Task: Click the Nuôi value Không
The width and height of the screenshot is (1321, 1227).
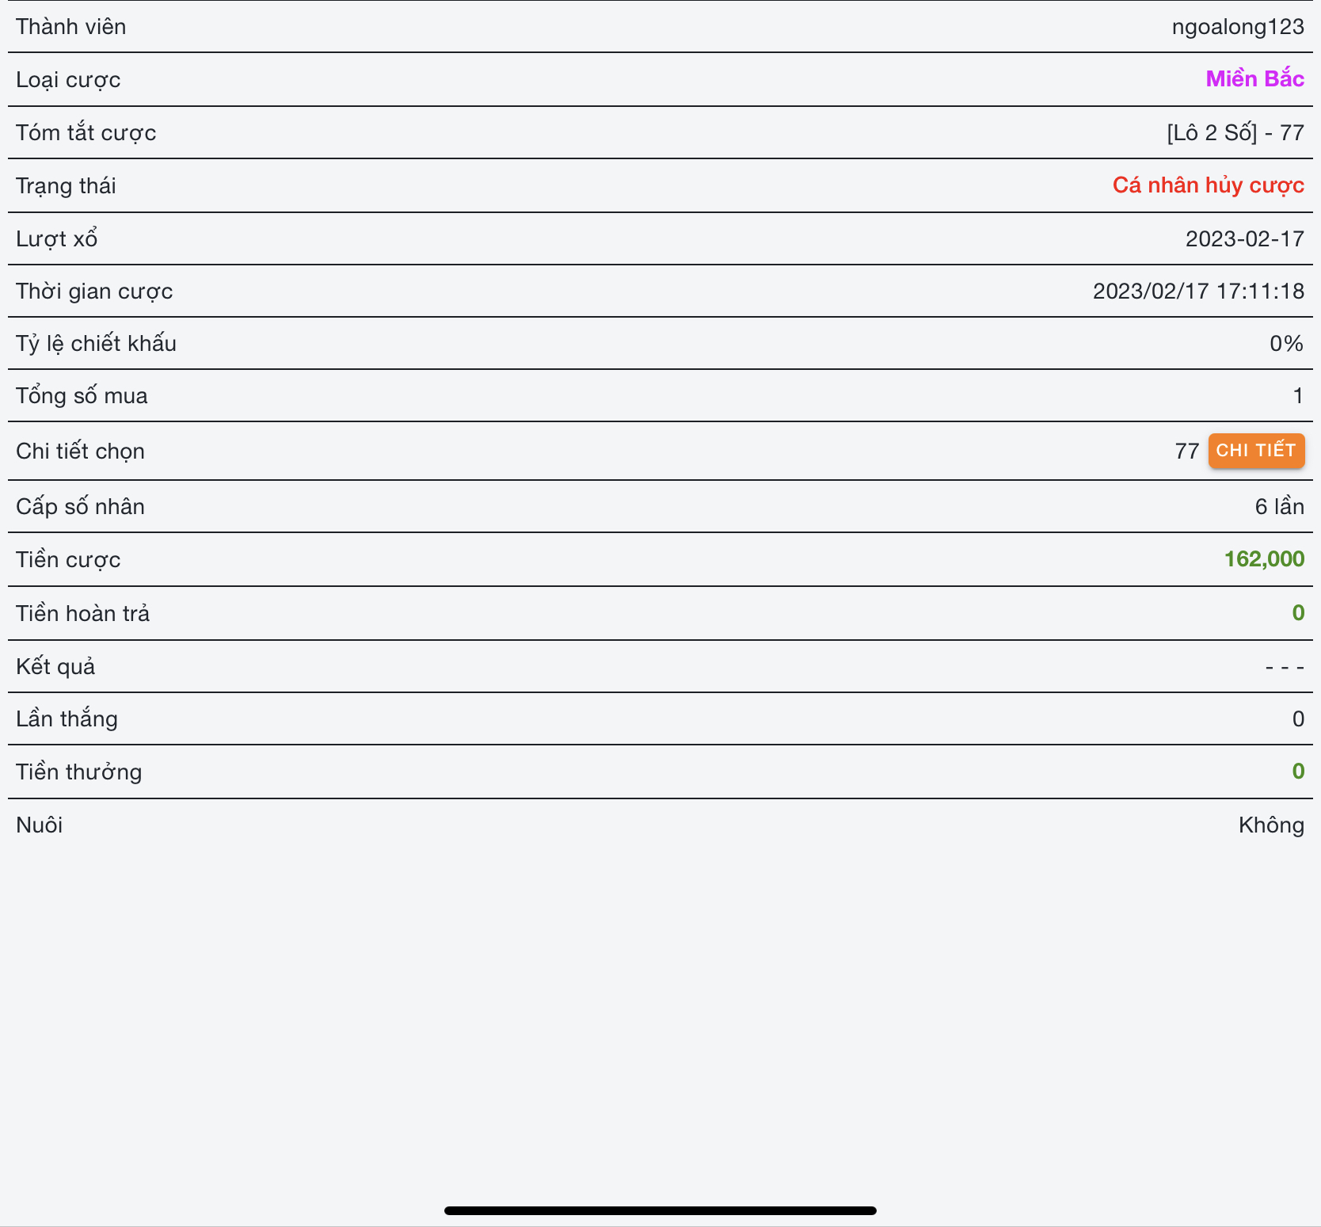Action: pos(1270,825)
